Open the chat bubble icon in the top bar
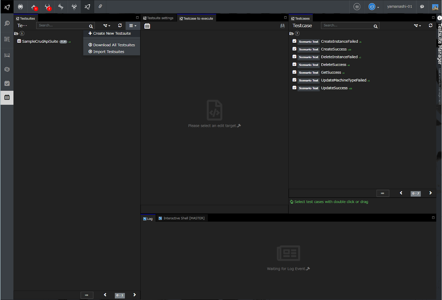Screen dimensions: 442x300 tap(422, 7)
